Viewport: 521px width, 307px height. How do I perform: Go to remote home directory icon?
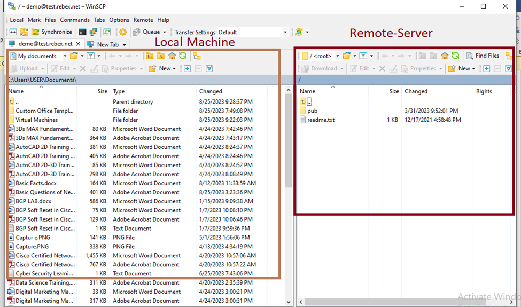(x=445, y=56)
